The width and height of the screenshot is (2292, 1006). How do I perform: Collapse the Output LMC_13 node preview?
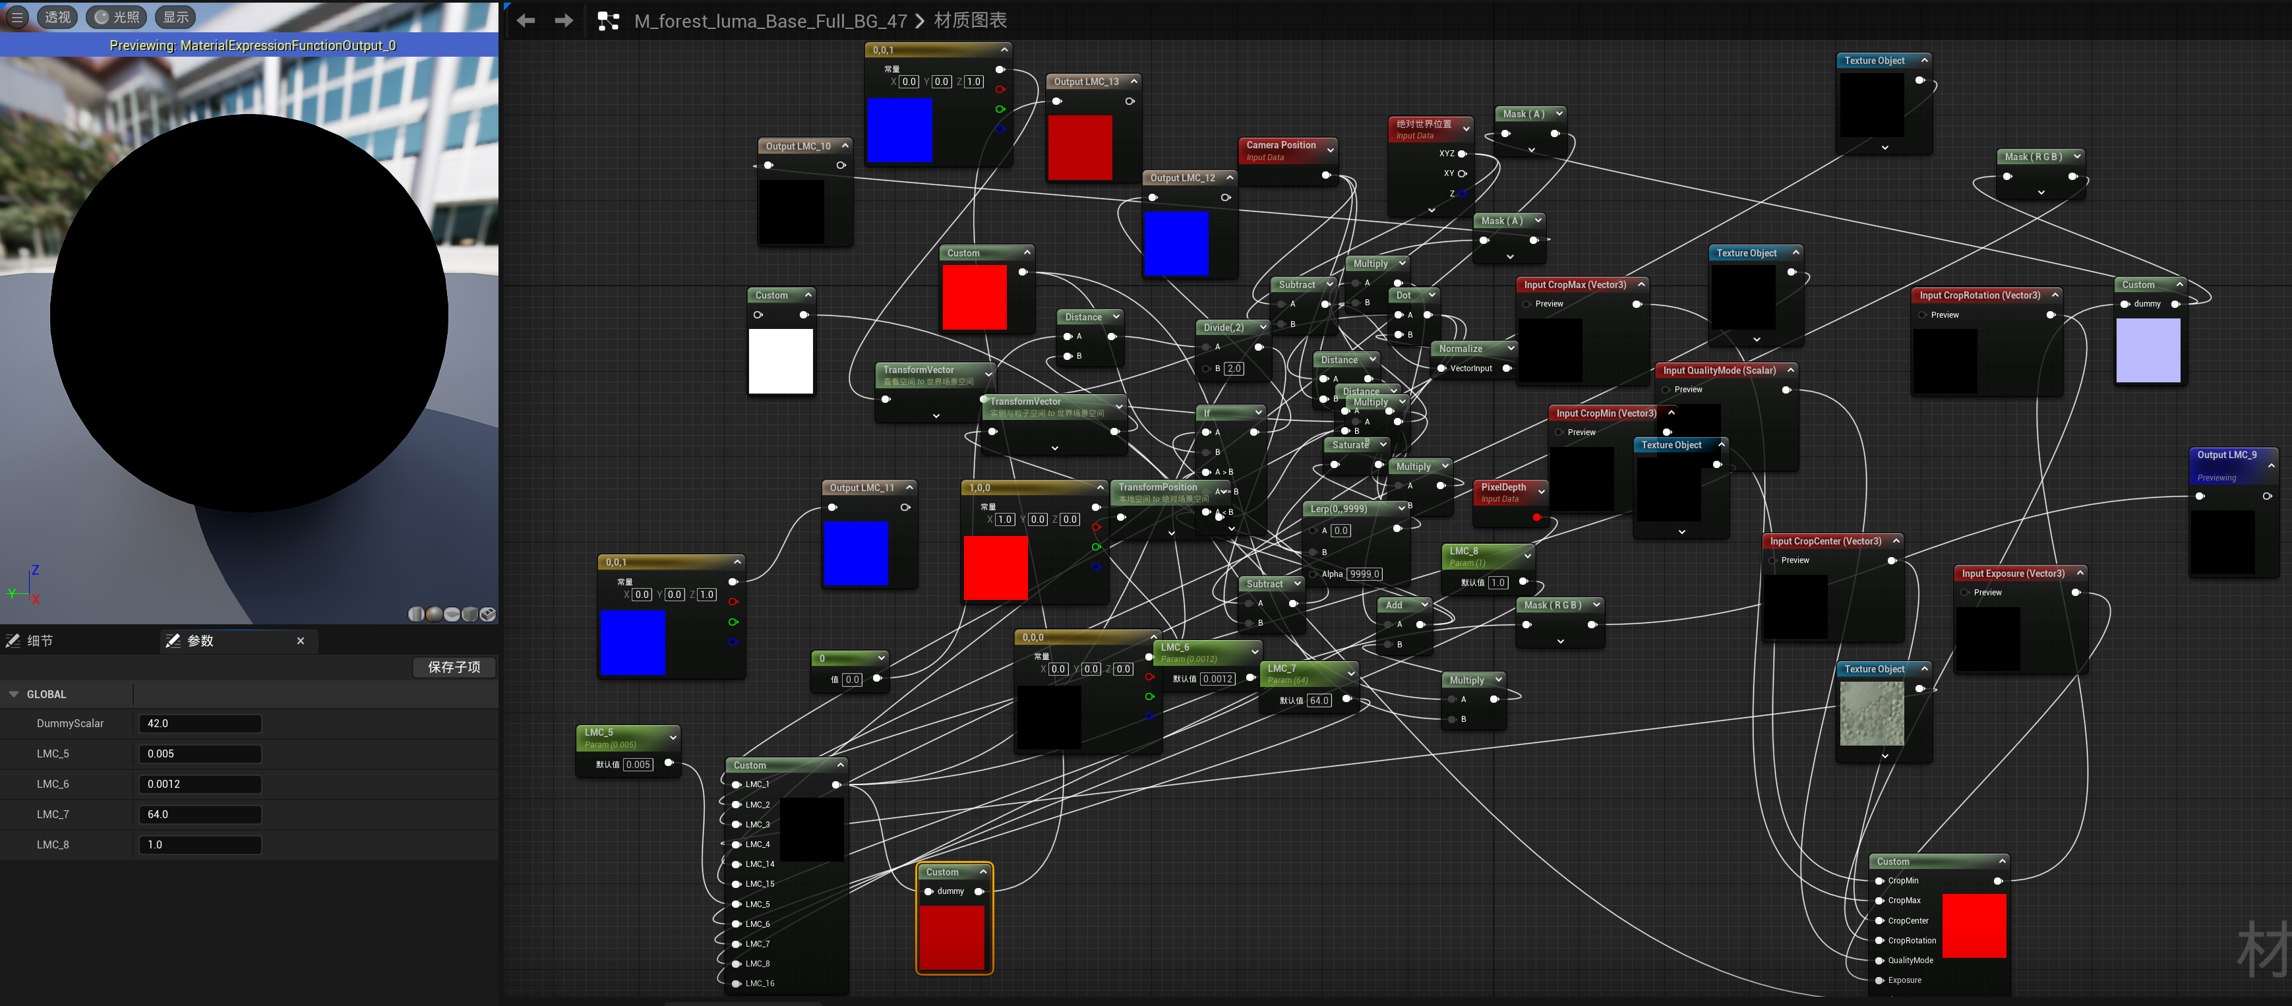pyautogui.click(x=1134, y=81)
